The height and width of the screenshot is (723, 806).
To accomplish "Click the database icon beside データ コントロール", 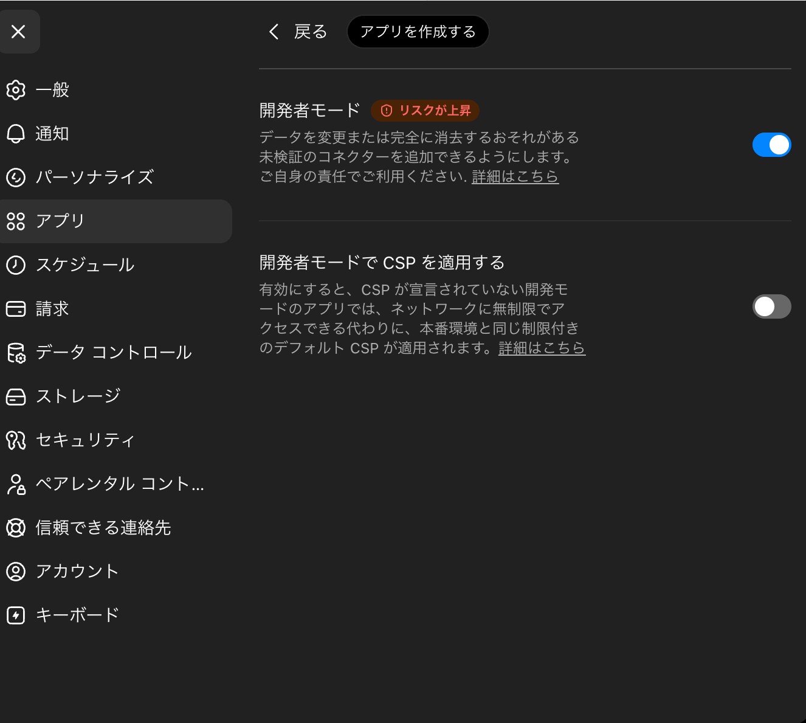I will [x=16, y=353].
